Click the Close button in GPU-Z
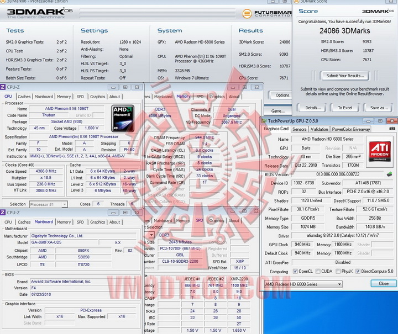Viewport: 398px width, 334px height. [x=384, y=283]
